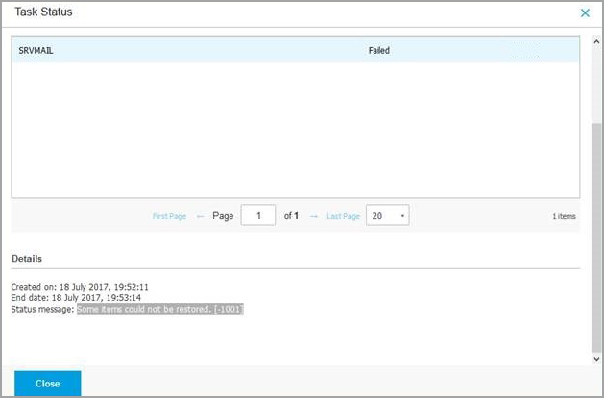Close the Task Status dialog with X icon
Viewport: 604px width, 398px height.
pyautogui.click(x=585, y=13)
